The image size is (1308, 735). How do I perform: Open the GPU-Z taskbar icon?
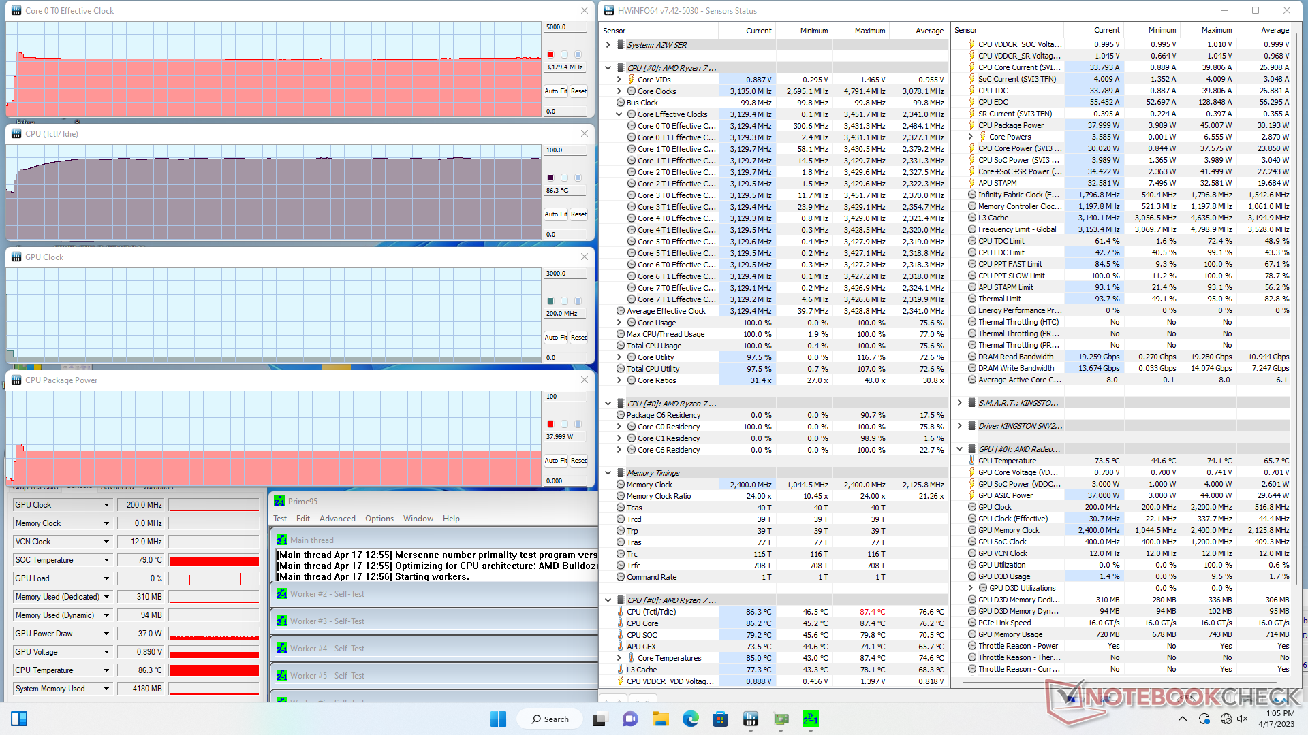click(x=781, y=719)
